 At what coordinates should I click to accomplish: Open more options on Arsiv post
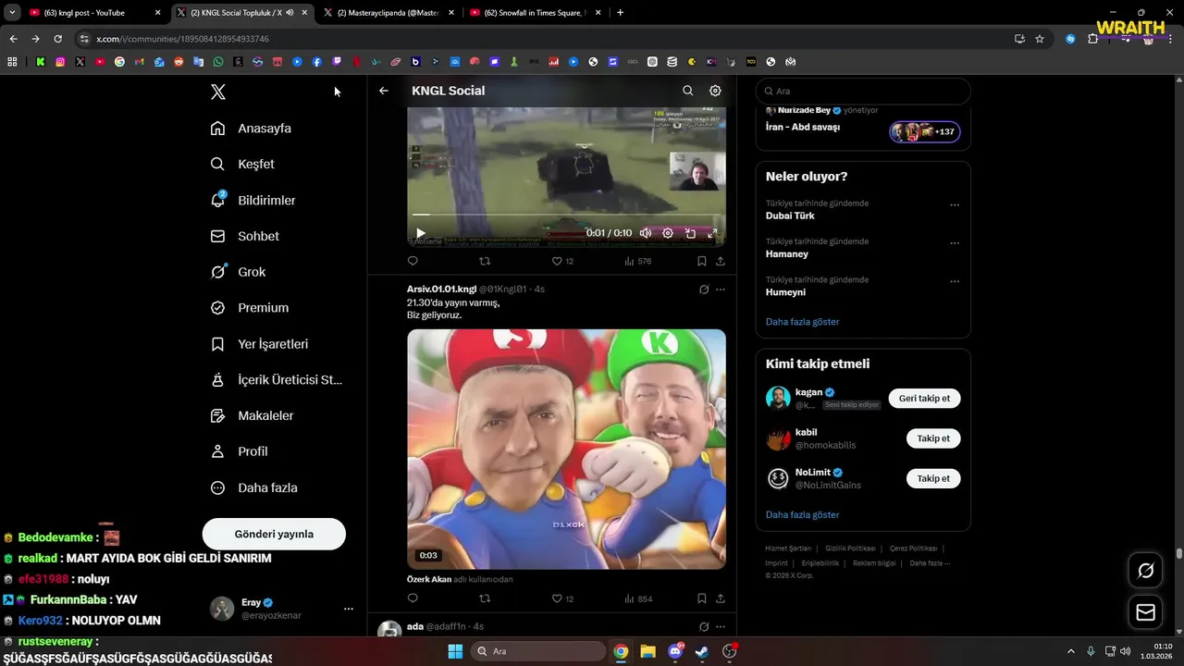click(x=721, y=290)
